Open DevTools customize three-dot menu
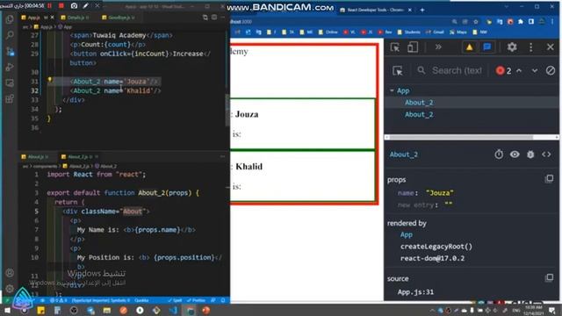Viewport: 562px width, 316px height. point(530,47)
